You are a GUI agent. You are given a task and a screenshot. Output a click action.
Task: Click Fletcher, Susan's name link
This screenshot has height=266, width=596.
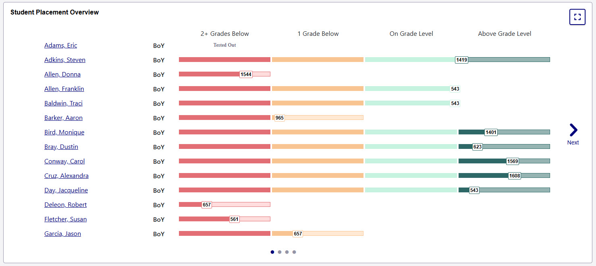pyautogui.click(x=65, y=219)
